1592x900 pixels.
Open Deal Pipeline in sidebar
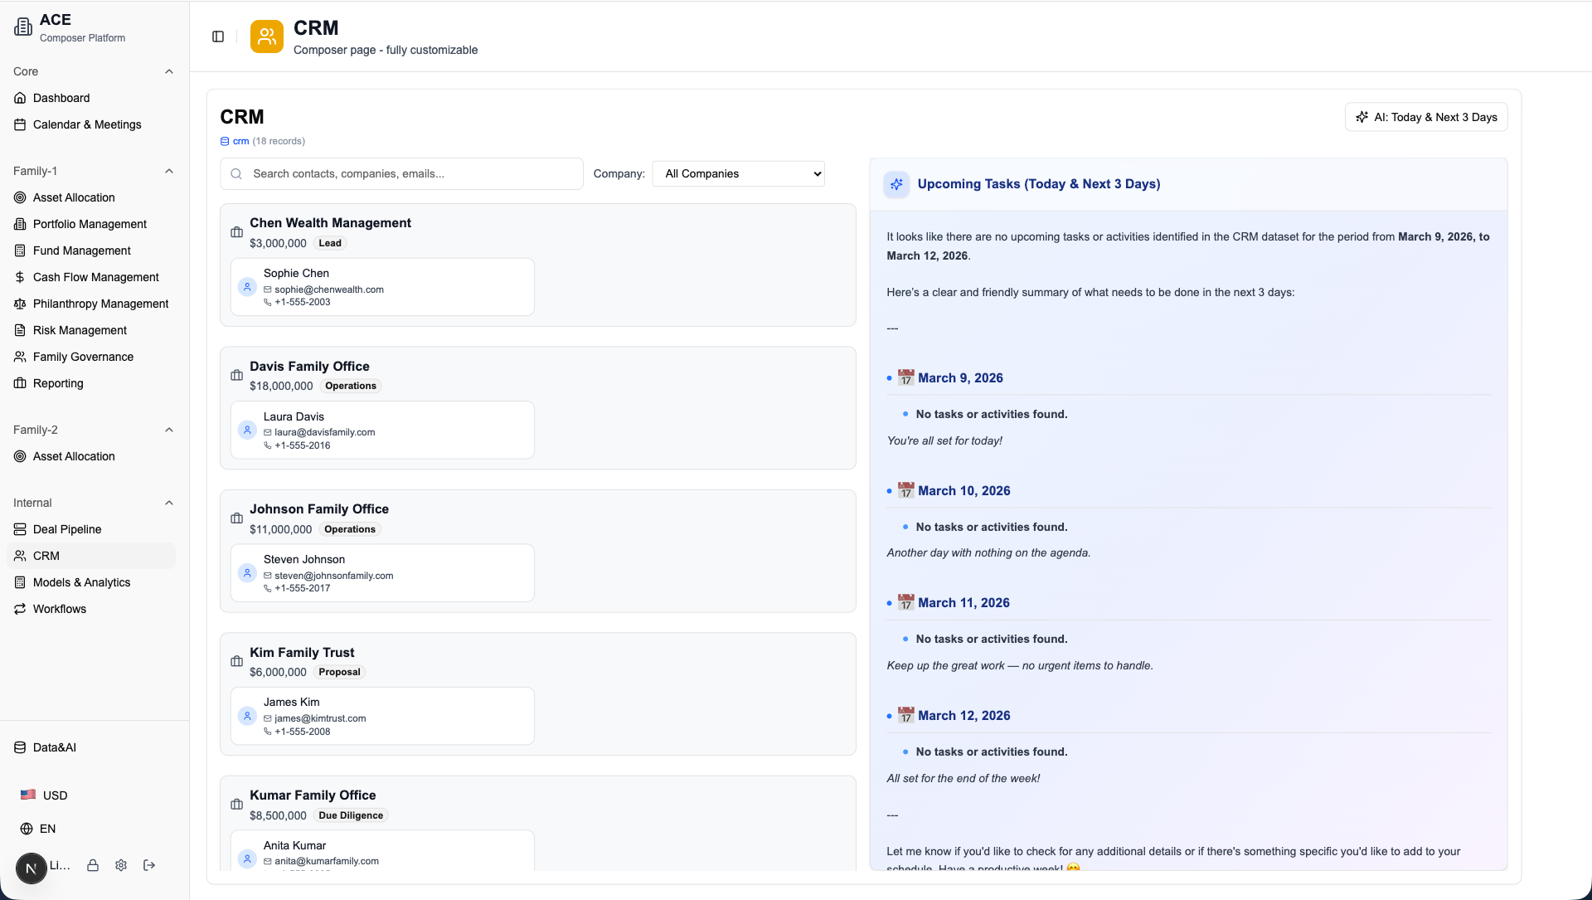pyautogui.click(x=67, y=529)
